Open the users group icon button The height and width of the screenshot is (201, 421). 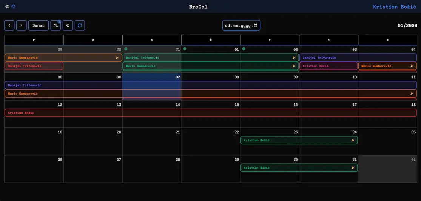(x=56, y=25)
